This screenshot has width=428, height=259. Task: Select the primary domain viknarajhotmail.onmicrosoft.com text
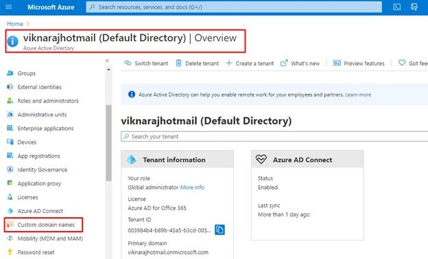168,252
